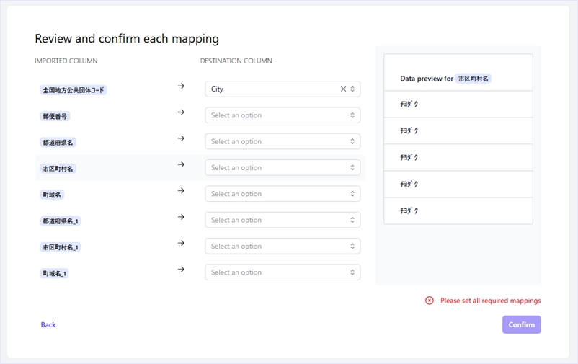This screenshot has width=578, height=364.
Task: Open destination dropdown for 郵便番号
Action: pos(282,115)
